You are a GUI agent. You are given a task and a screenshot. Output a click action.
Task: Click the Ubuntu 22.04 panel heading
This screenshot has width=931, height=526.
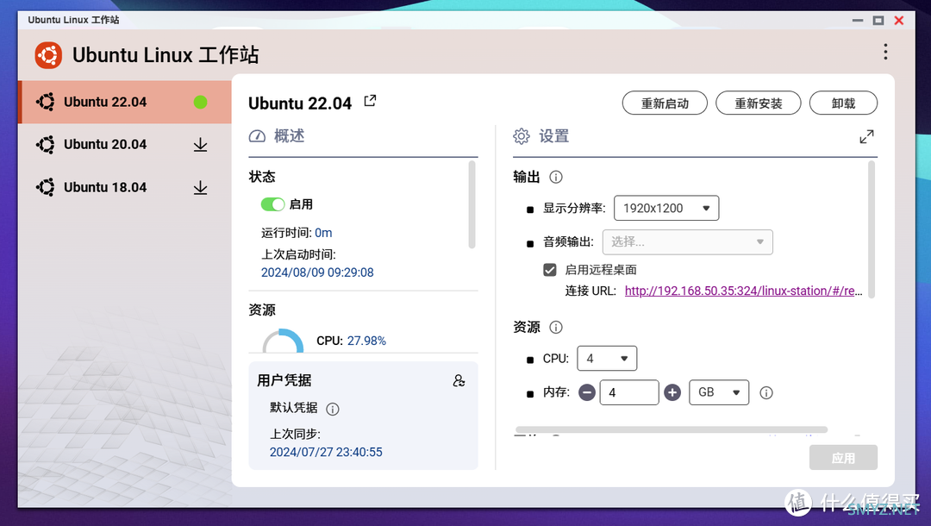[300, 103]
